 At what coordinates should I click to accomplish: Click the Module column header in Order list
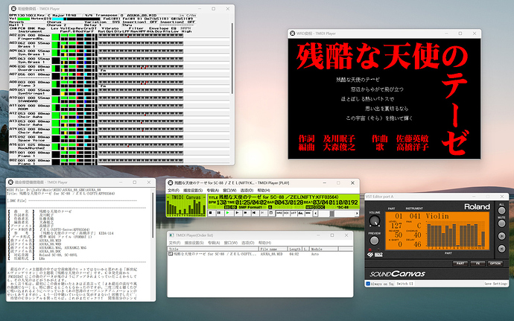point(324,250)
